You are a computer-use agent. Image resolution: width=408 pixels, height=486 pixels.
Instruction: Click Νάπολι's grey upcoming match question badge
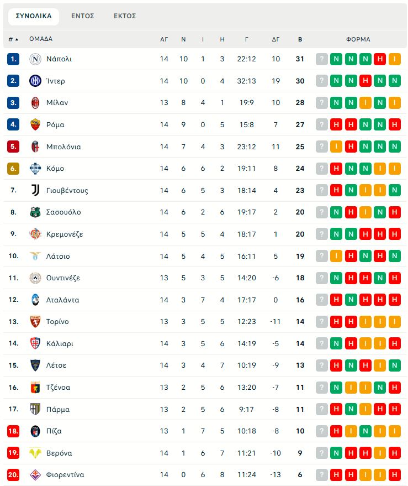[322, 59]
